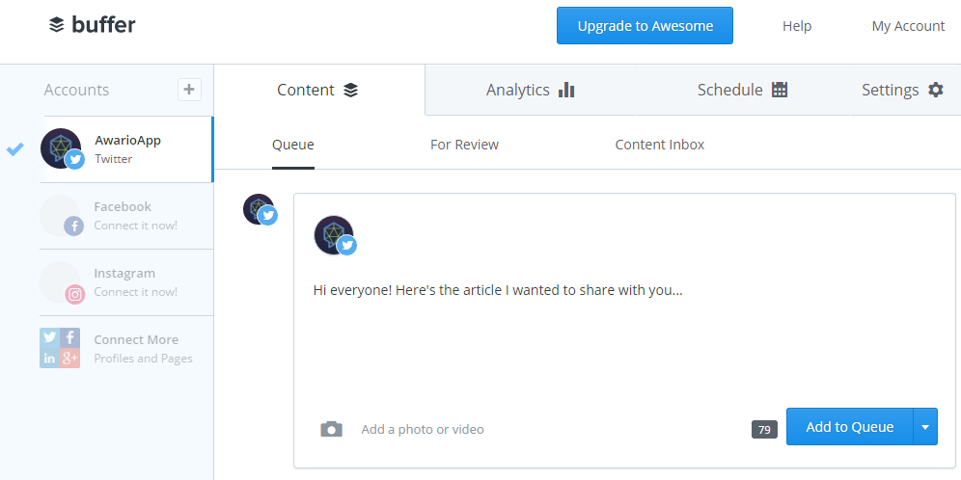Toggle the Twitter avatar inside the composer
The image size is (961, 480).
(x=335, y=235)
